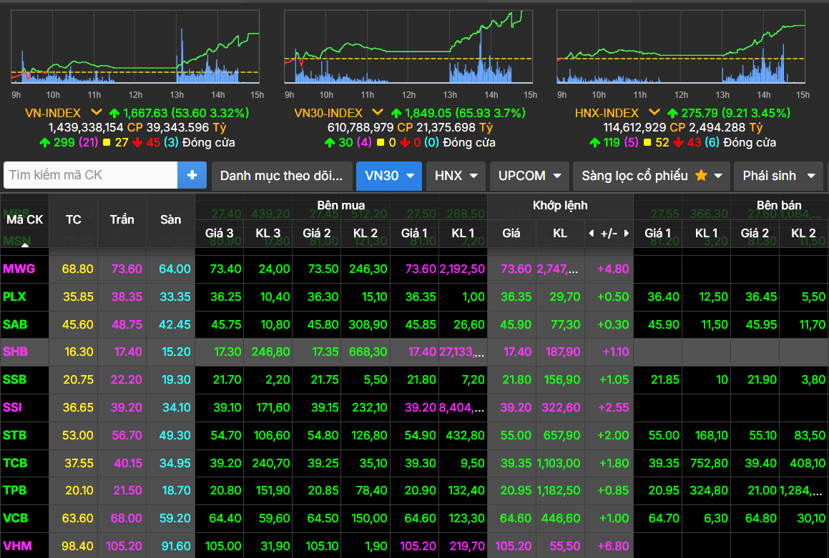
Task: Click VHM change value +6.80
Action: [613, 547]
